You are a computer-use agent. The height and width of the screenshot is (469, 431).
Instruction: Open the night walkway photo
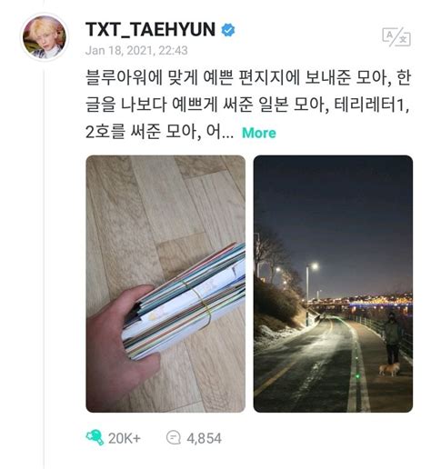point(333,284)
